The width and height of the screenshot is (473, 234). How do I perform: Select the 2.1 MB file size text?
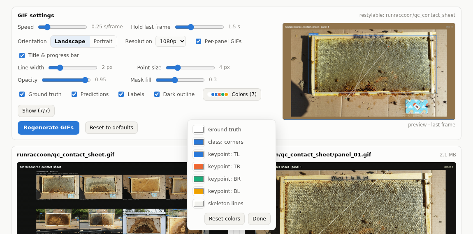pyautogui.click(x=447, y=155)
